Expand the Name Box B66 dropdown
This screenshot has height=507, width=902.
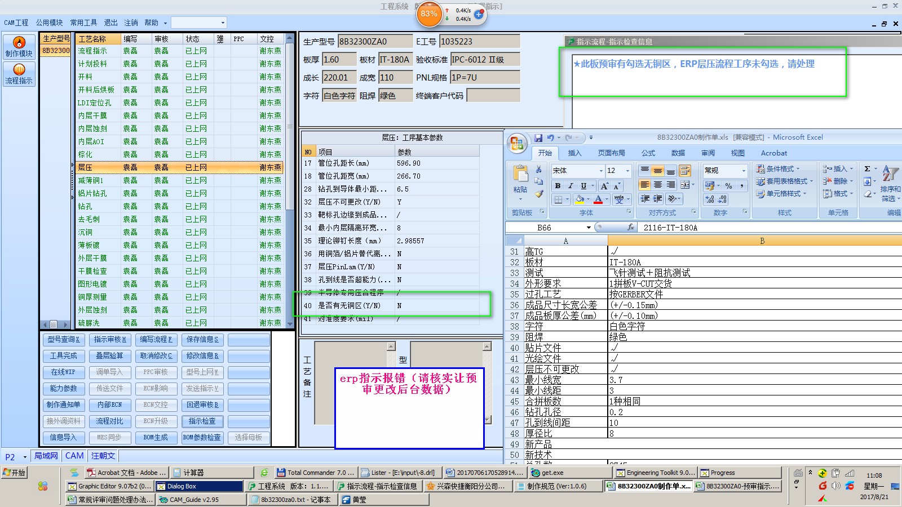click(589, 228)
